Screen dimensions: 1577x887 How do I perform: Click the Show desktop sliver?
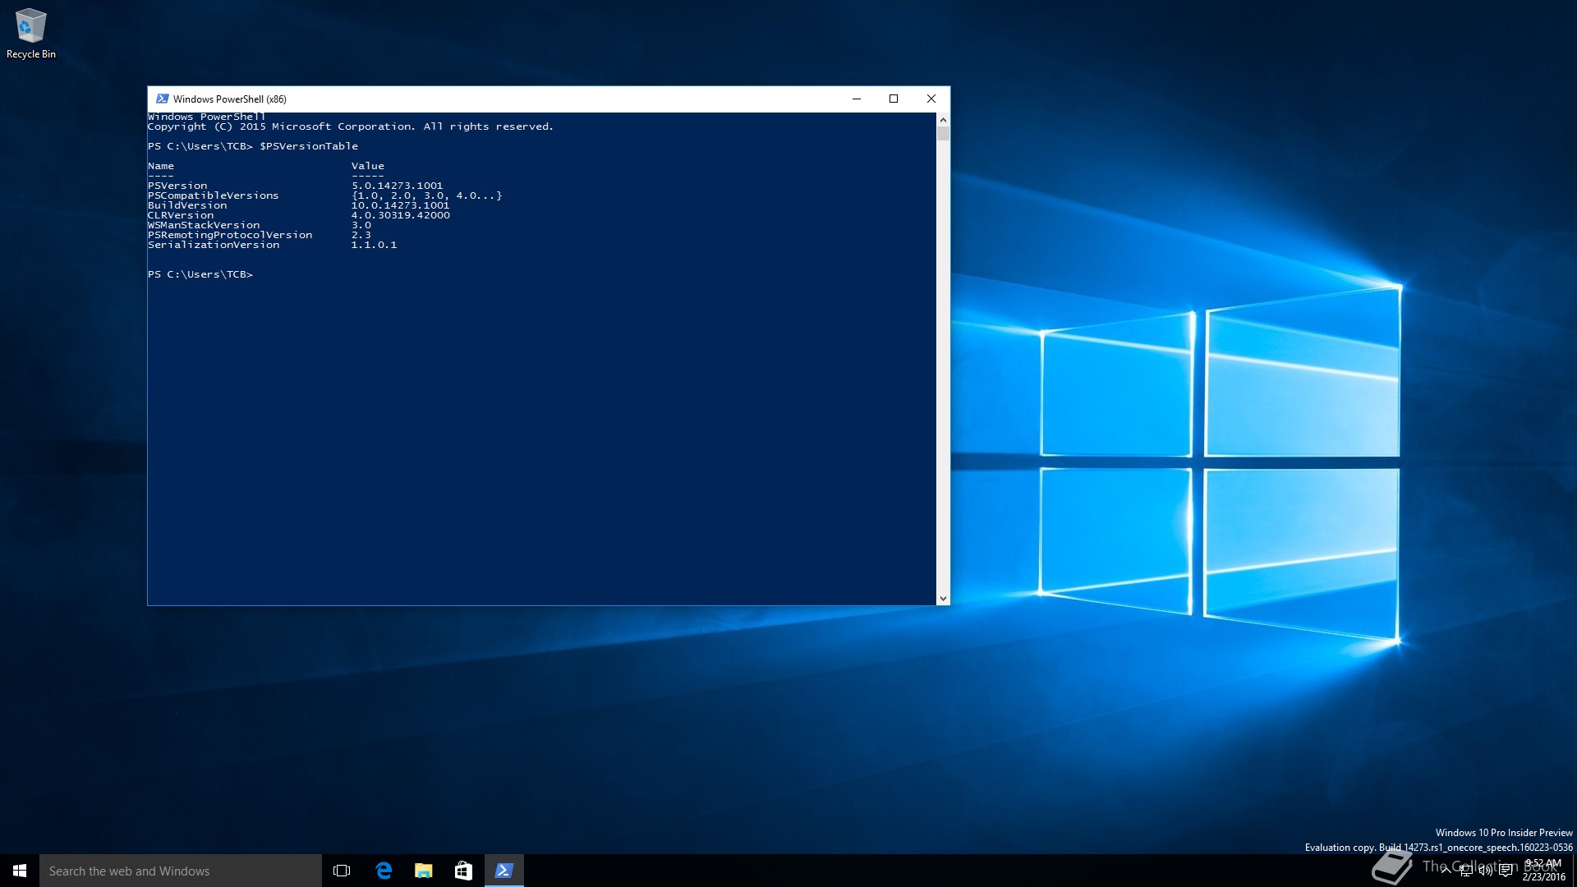click(1574, 871)
